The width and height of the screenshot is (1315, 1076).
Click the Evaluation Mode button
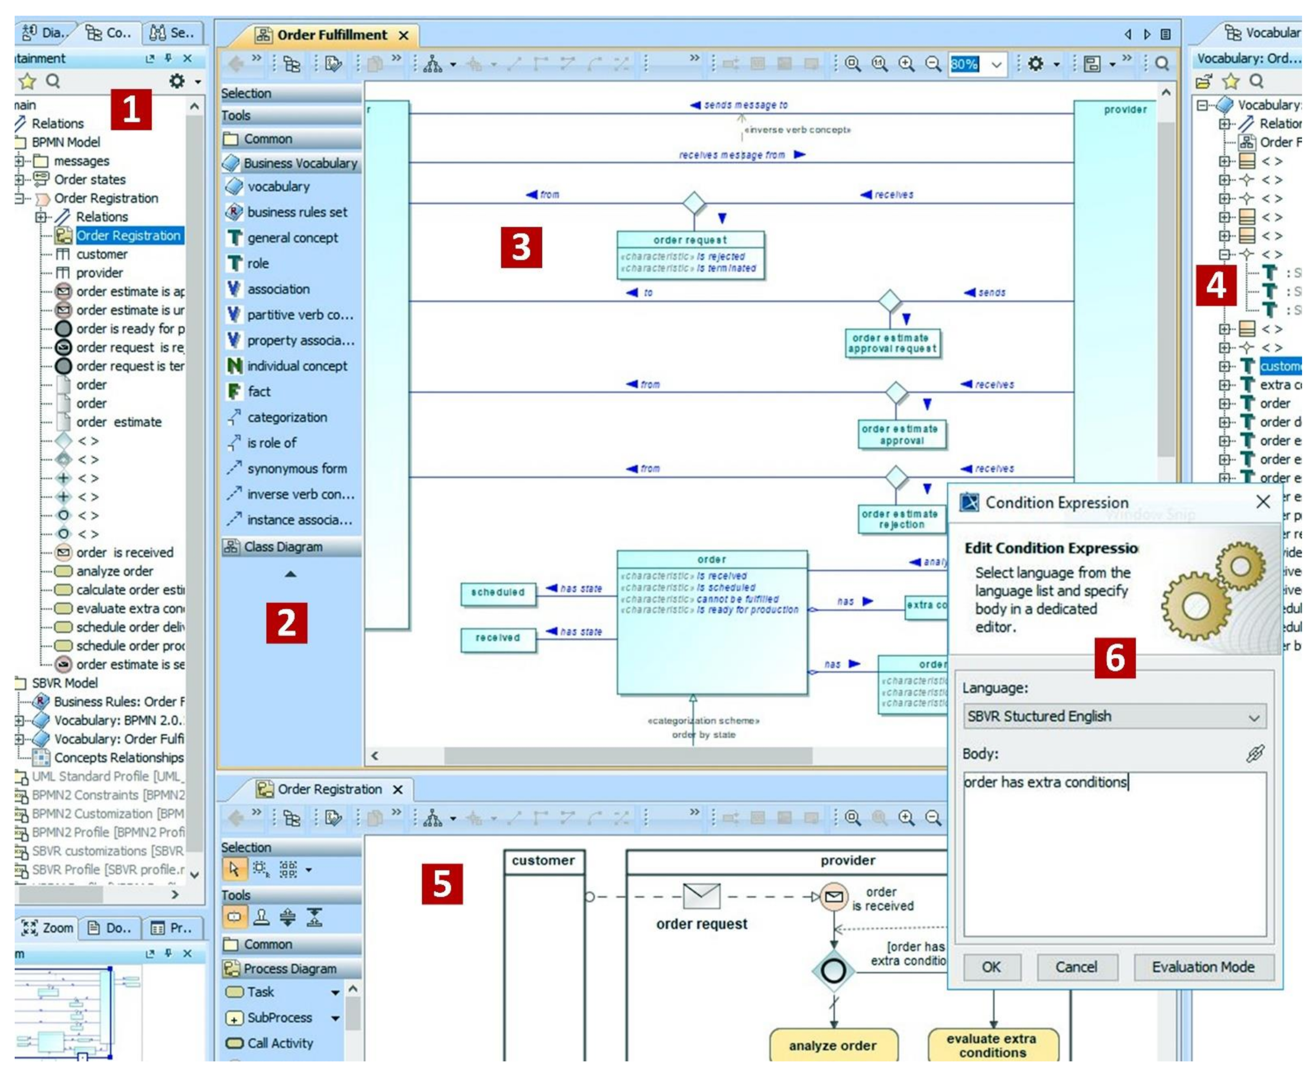point(1202,967)
